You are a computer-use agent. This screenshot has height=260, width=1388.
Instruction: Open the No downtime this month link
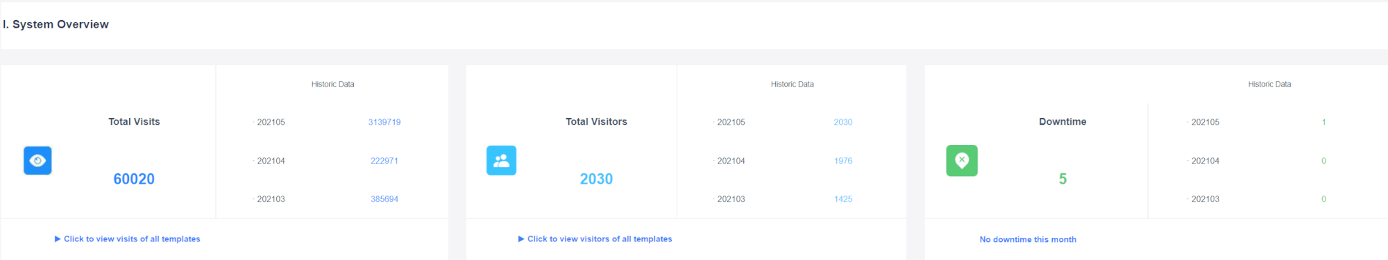click(x=1028, y=239)
